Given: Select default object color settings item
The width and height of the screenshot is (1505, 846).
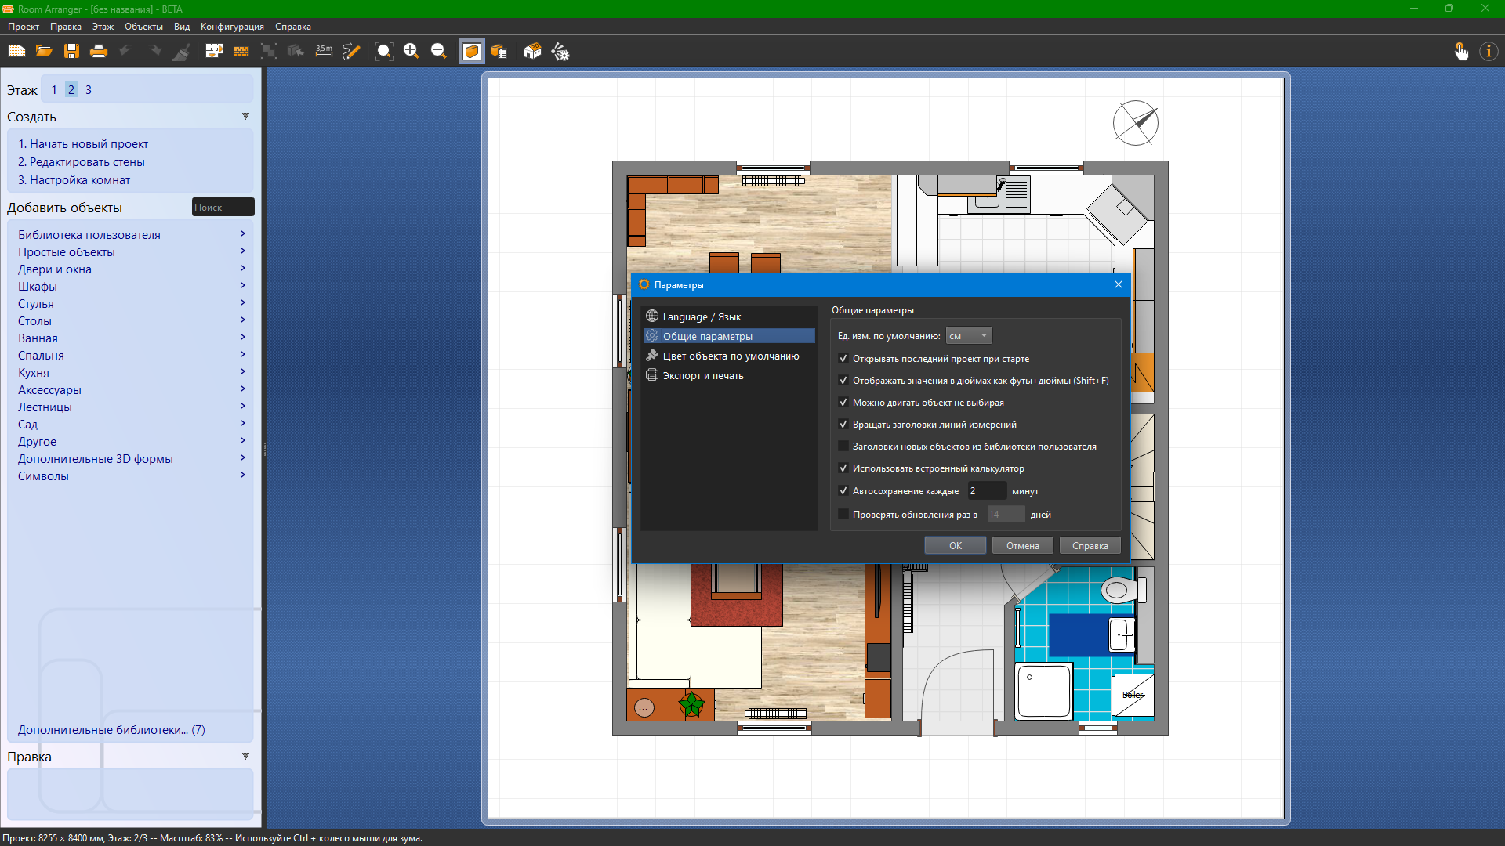Looking at the screenshot, I should (731, 356).
